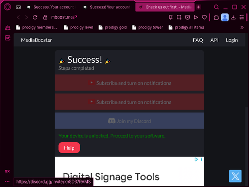Open the downloads icon
The height and width of the screenshot is (187, 249).
(x=233, y=17)
